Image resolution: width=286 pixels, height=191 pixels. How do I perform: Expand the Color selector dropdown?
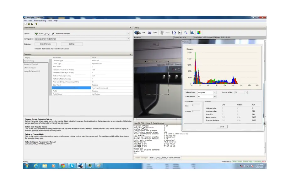(x=215, y=97)
